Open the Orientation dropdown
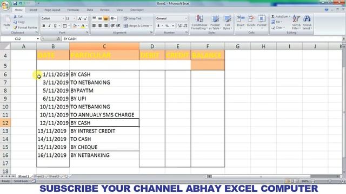The height and width of the screenshot is (194, 346). 114,18
